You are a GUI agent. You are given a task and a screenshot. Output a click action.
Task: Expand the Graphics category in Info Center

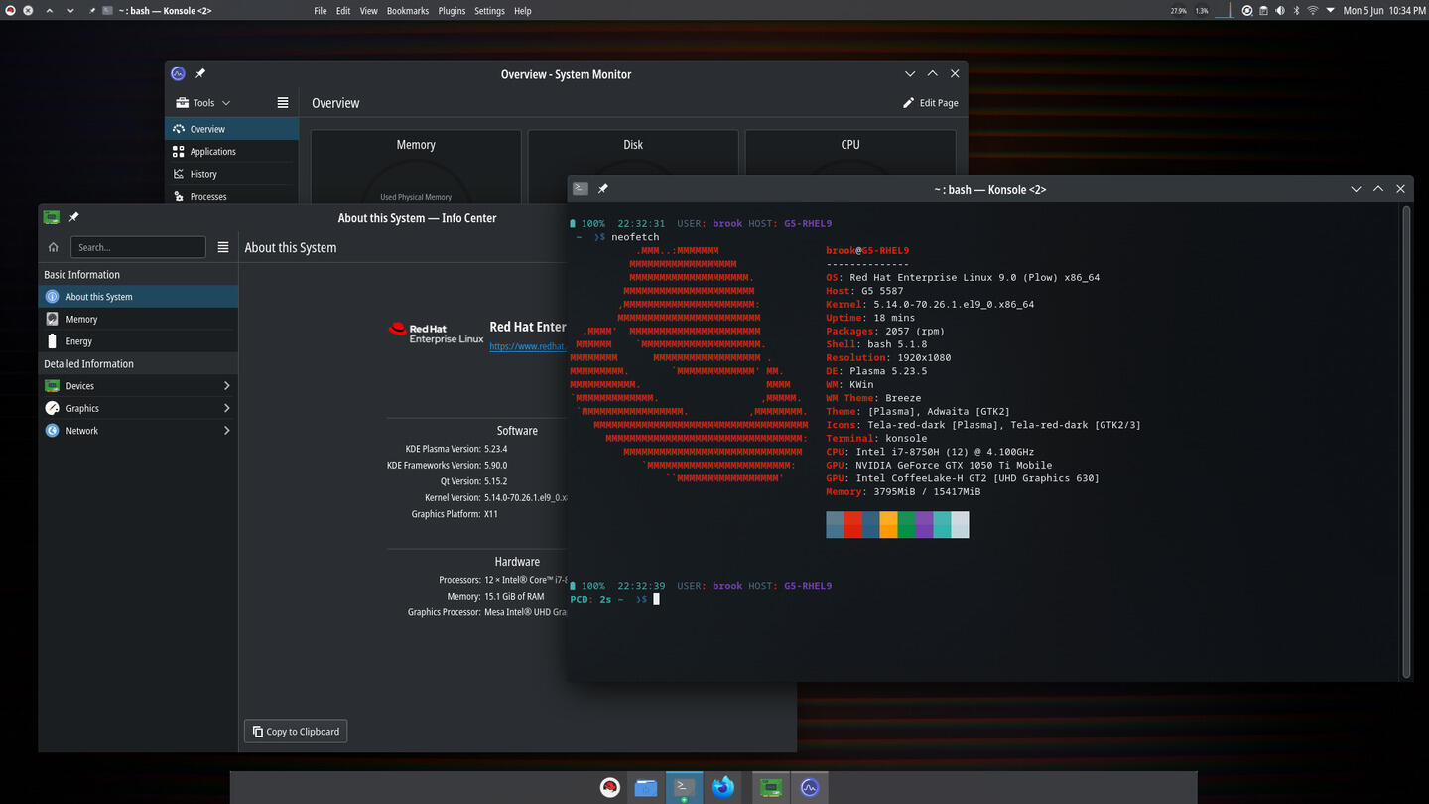coord(138,408)
